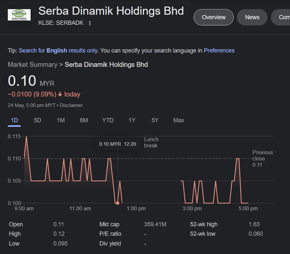Click the KLSE: SERBADK ticker text
The height and width of the screenshot is (254, 290).
(x=61, y=23)
